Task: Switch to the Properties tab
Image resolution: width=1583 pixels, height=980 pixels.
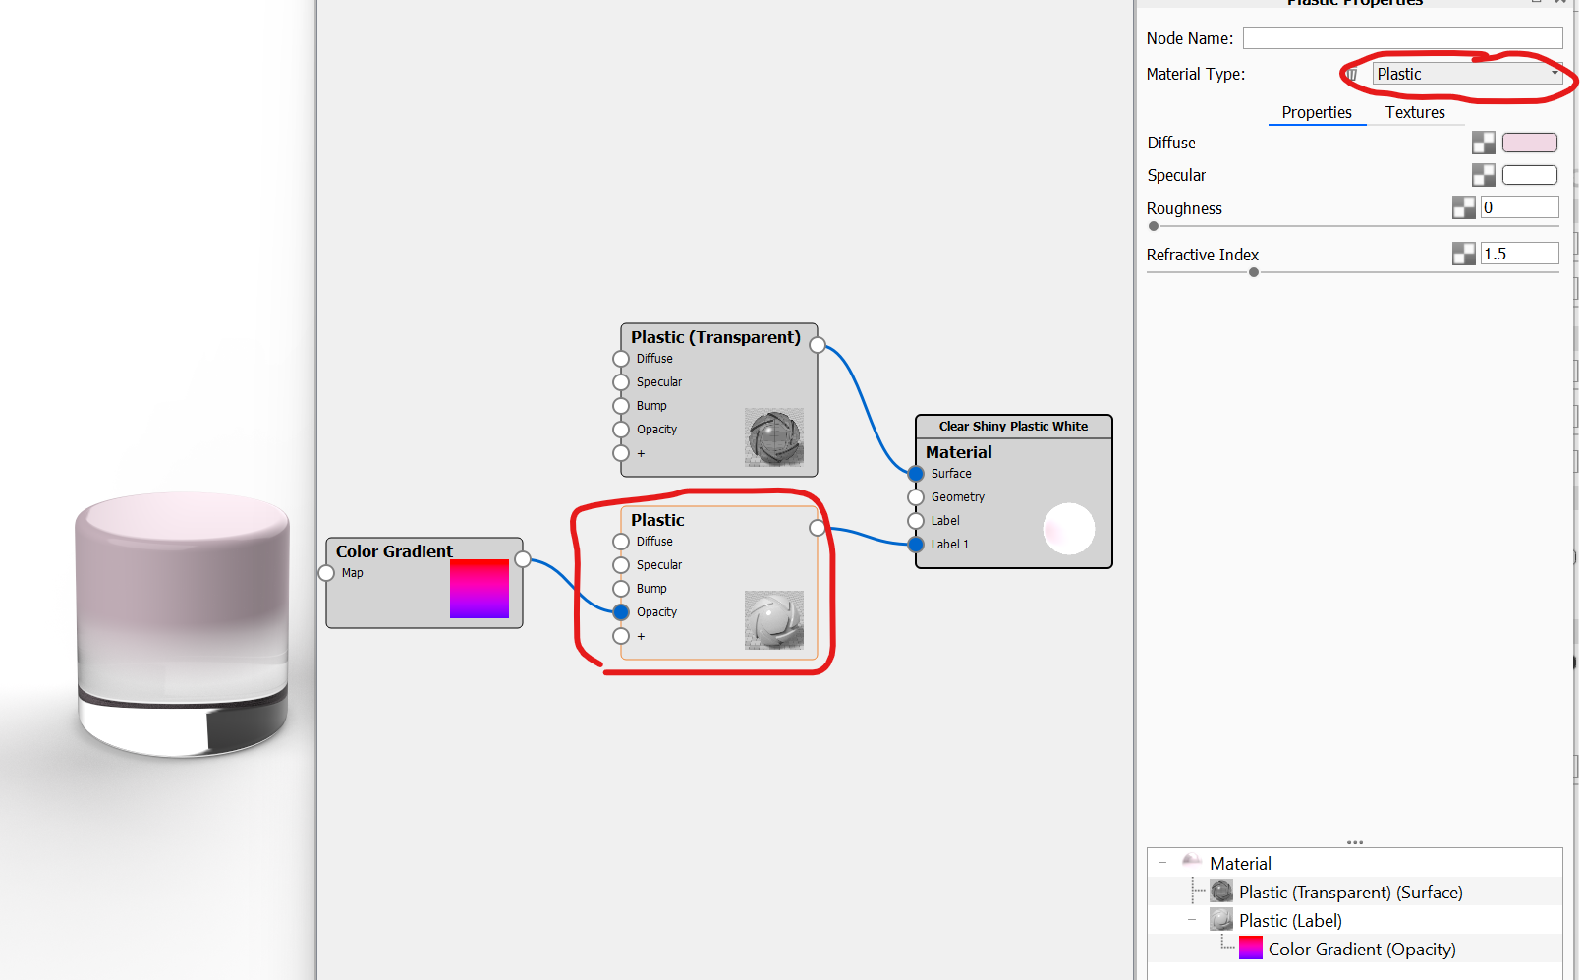Action: coord(1317,112)
